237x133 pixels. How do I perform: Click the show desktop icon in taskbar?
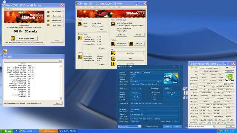click(x=16, y=131)
